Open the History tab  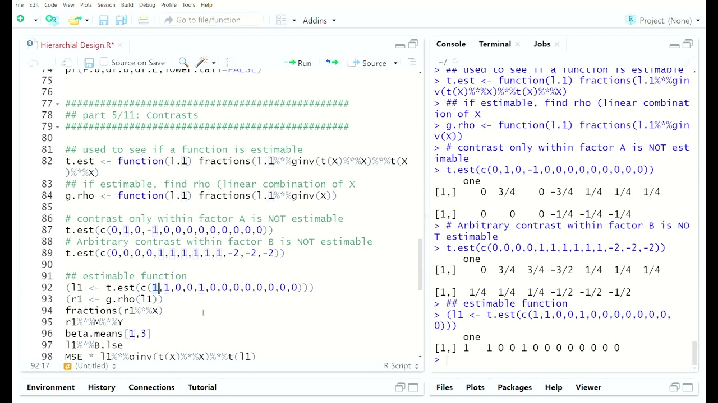[102, 387]
